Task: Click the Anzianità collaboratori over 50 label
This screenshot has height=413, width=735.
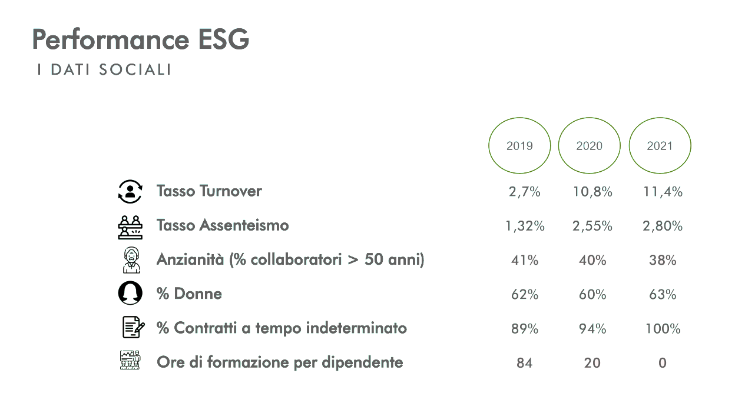Action: tap(290, 259)
